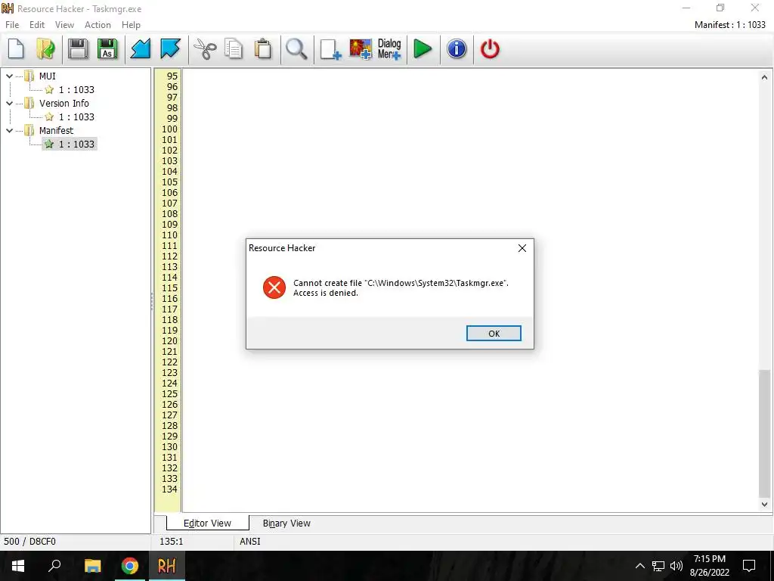Collapse the Manifest tree node

9,130
